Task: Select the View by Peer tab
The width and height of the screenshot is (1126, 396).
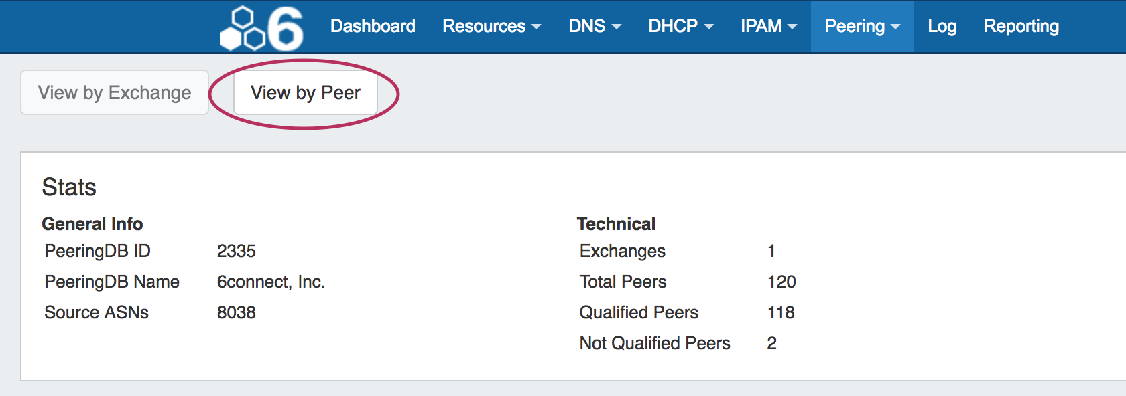Action: (306, 92)
